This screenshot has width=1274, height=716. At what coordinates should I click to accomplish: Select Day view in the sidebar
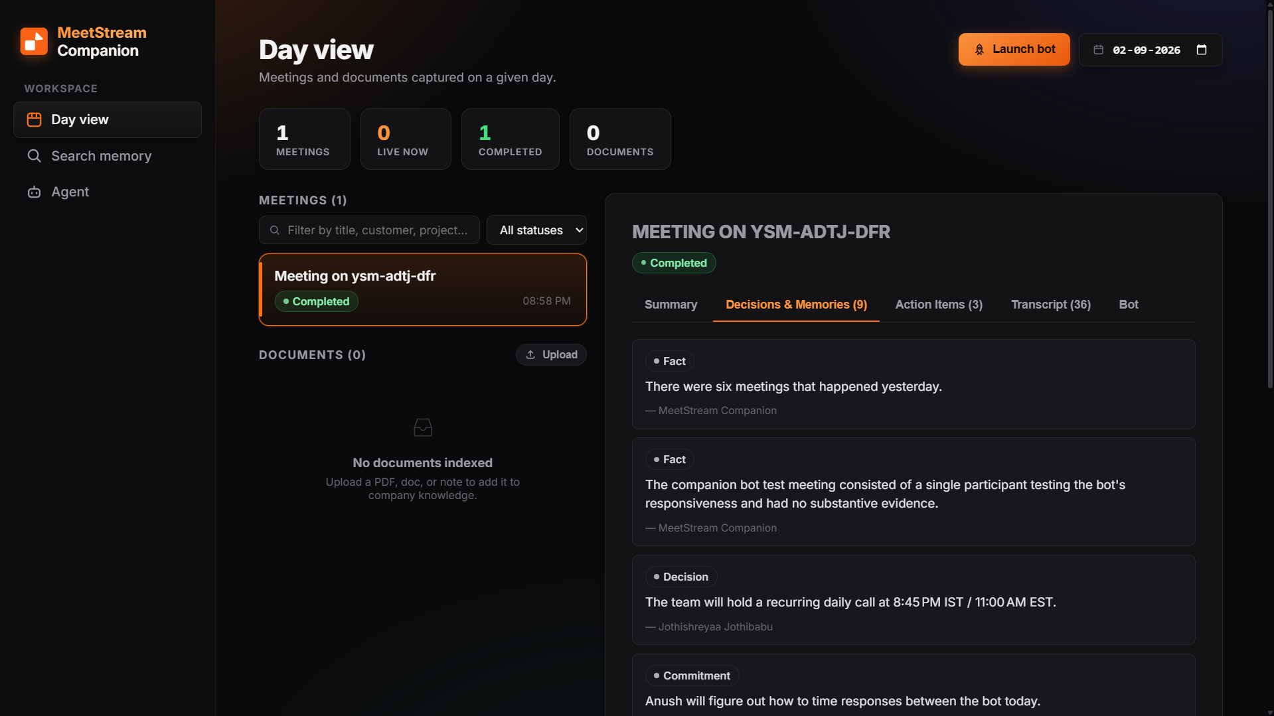click(x=108, y=119)
